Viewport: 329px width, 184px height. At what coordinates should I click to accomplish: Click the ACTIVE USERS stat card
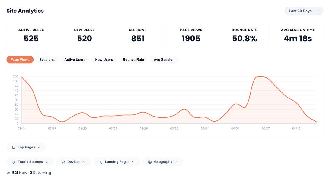point(31,35)
